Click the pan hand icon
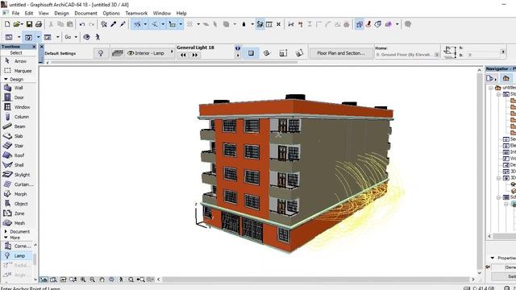This screenshot has height=290, width=516. point(102,280)
